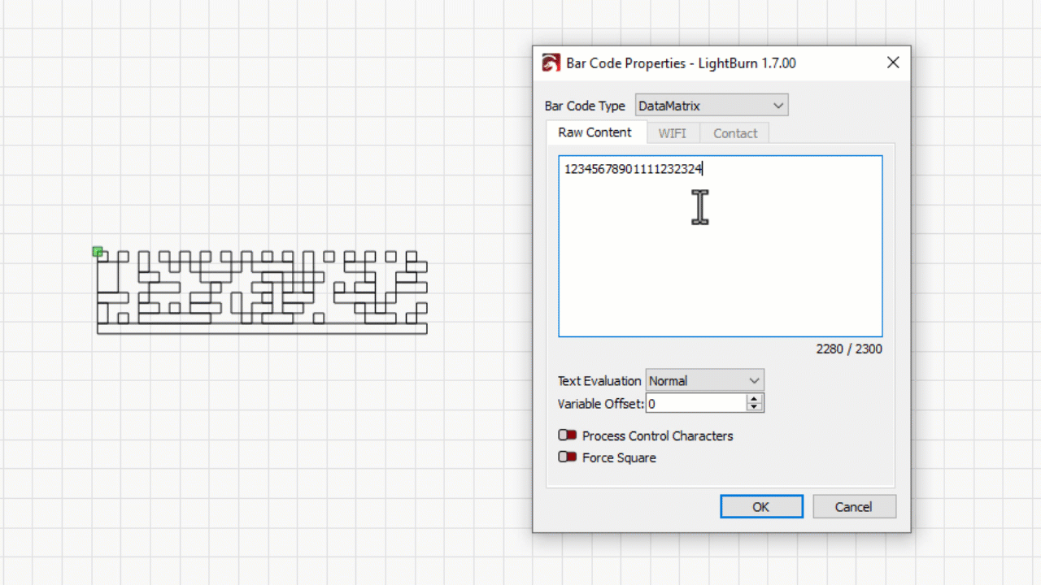
Task: Click the text cursor position in the content field
Action: (x=703, y=168)
